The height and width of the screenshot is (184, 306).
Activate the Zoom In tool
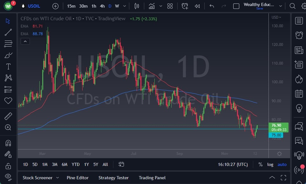point(8,128)
